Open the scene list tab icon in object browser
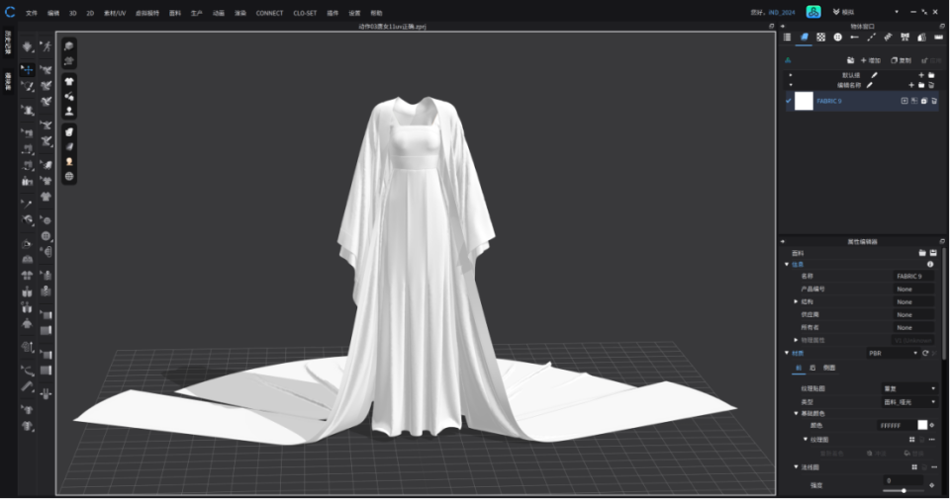 [787, 38]
